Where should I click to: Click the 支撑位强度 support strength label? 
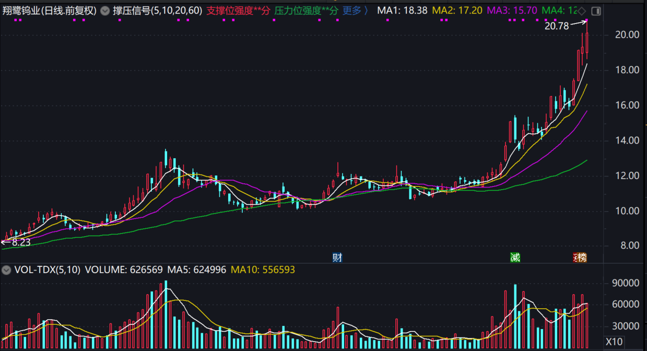click(238, 10)
